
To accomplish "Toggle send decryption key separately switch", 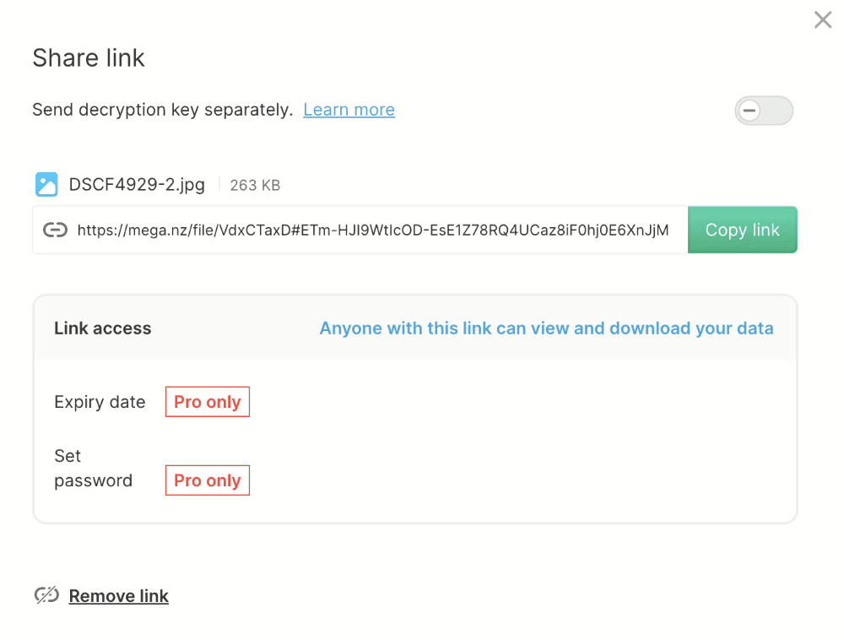I will pos(763,111).
